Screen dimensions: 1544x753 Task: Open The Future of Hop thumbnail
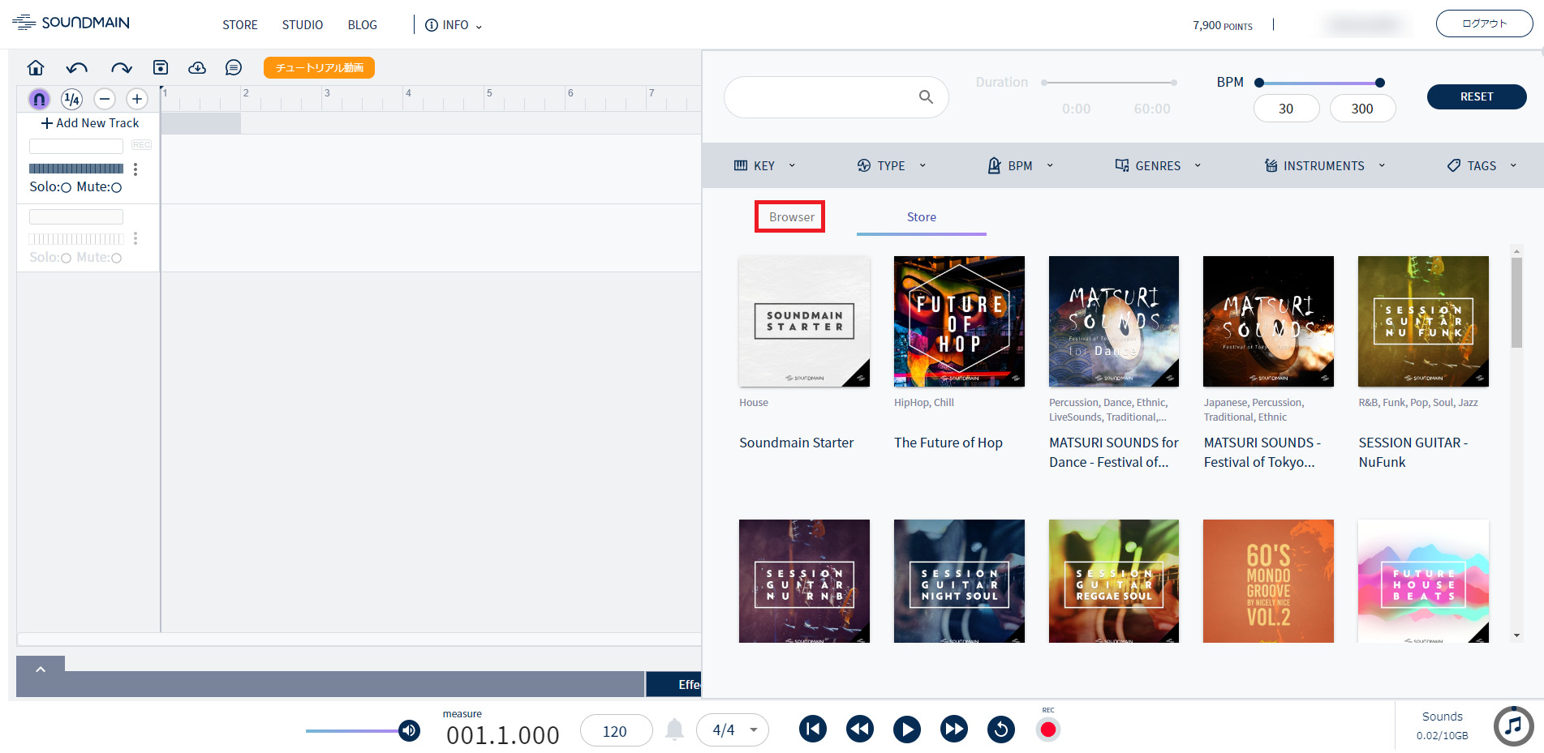(959, 321)
